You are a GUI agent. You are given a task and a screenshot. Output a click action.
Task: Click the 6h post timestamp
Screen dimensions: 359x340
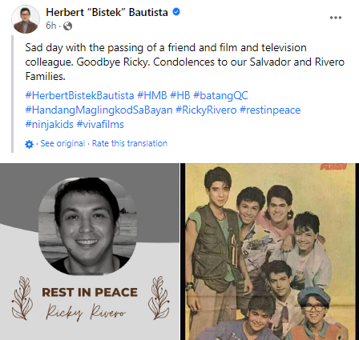click(50, 26)
